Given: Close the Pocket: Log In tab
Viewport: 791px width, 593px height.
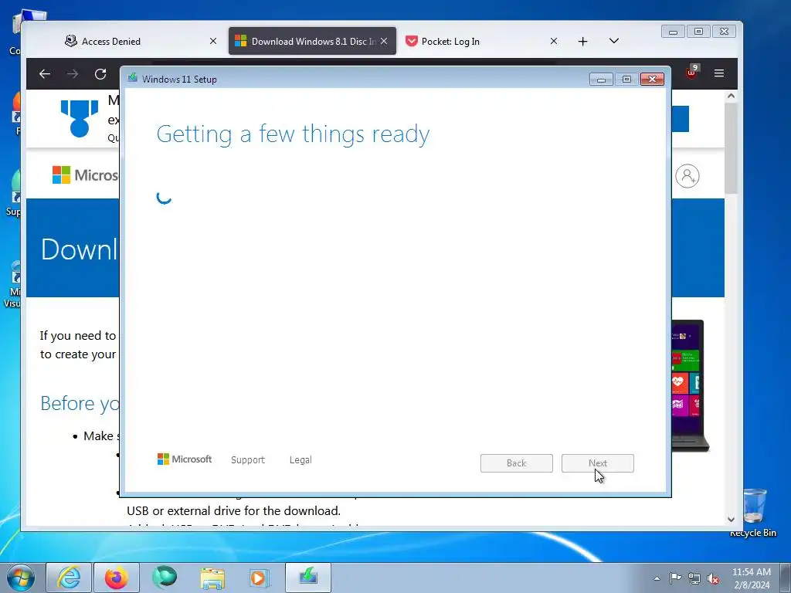Looking at the screenshot, I should click(553, 42).
